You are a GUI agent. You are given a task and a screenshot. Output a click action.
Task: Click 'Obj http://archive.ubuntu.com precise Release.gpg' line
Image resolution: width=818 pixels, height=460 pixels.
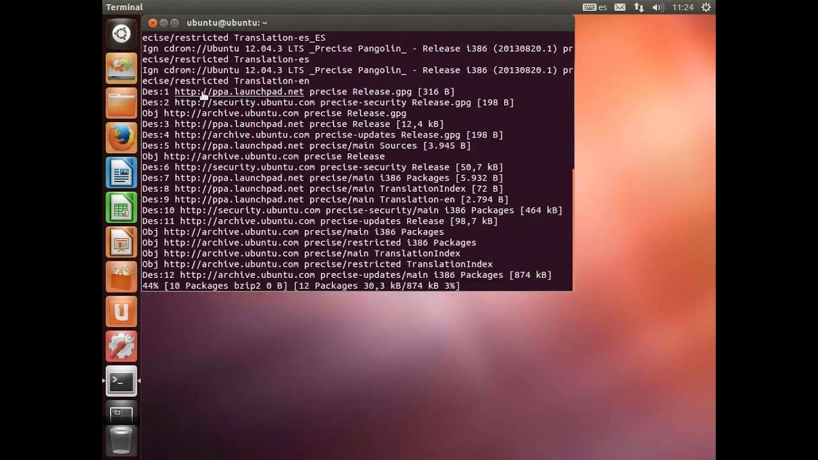(x=274, y=113)
